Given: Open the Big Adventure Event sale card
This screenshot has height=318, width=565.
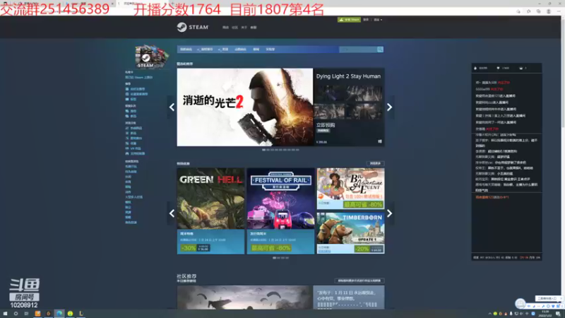Looking at the screenshot, I should (x=350, y=189).
